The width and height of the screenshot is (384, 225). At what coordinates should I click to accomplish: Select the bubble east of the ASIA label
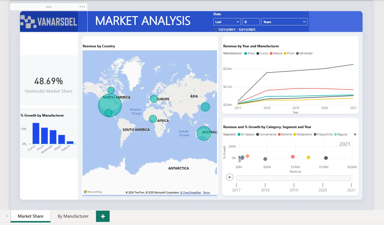coord(205,107)
